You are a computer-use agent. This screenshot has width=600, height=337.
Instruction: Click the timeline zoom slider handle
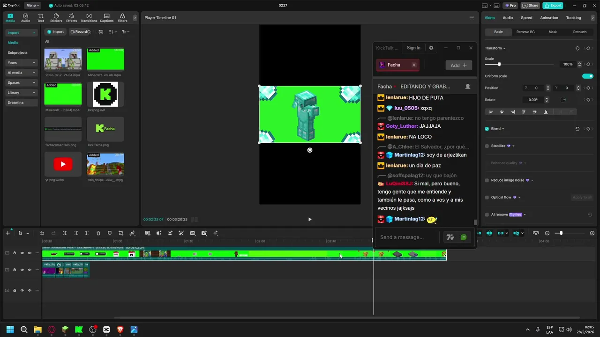(x=561, y=233)
